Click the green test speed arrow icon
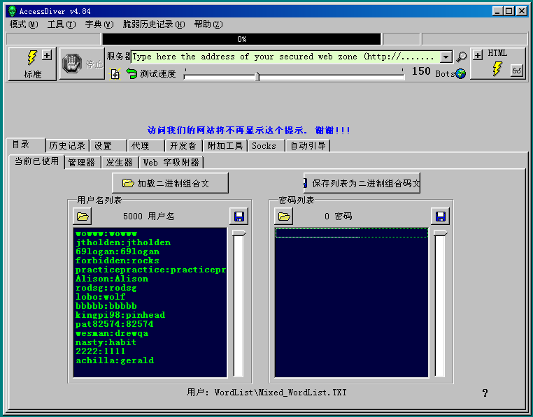Image resolution: width=533 pixels, height=417 pixels. coord(132,73)
